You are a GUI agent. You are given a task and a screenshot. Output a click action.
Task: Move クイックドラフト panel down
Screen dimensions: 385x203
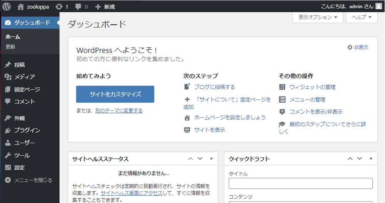pyautogui.click(x=360, y=158)
